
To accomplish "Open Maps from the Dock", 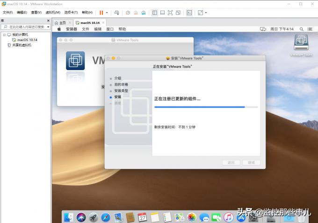I will 179,218.
